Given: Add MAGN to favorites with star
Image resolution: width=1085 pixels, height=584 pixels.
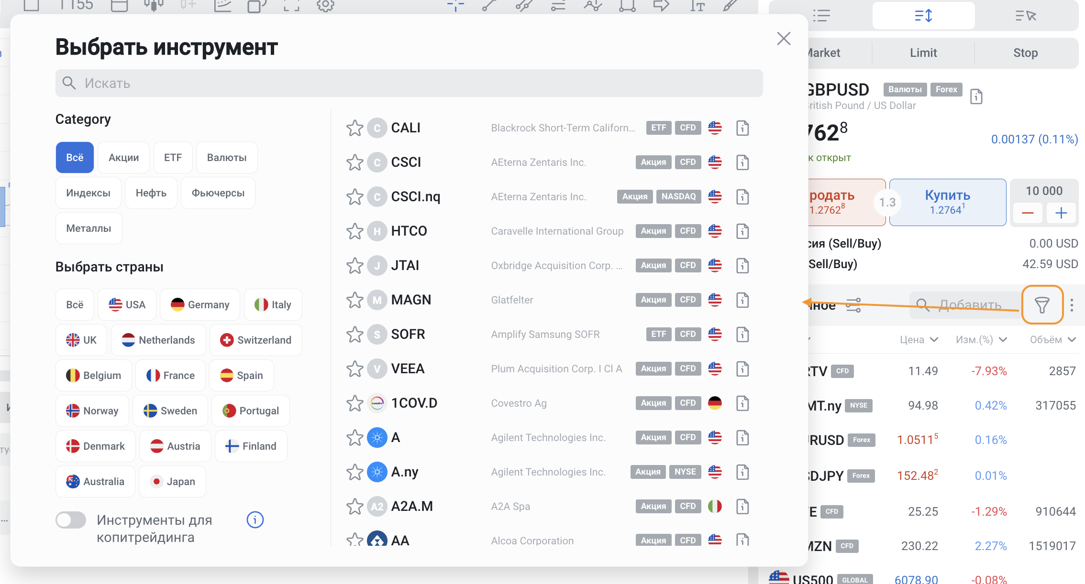Looking at the screenshot, I should 354,300.
